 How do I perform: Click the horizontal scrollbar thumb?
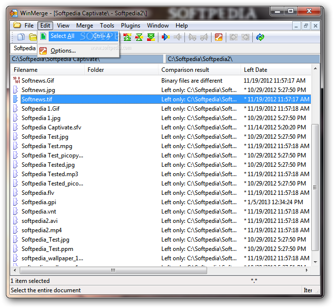point(113,270)
